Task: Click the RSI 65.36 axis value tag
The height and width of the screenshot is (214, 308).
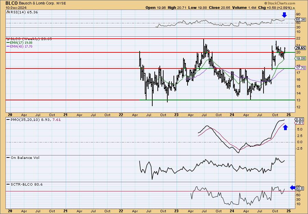Action: coord(300,20)
